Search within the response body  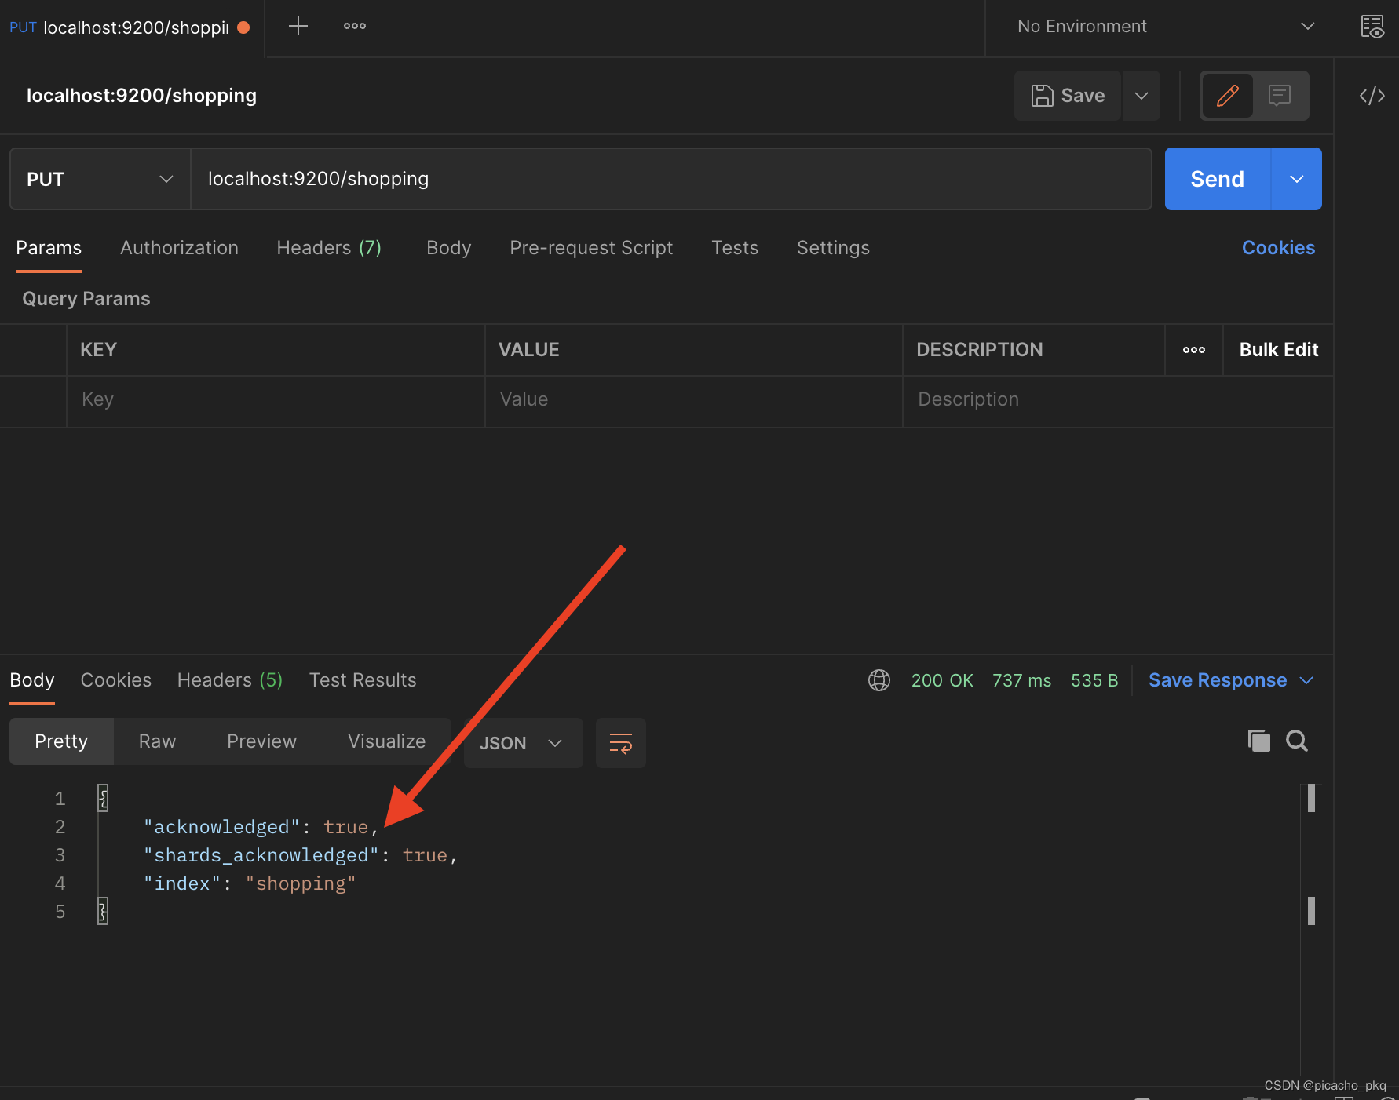point(1296,741)
